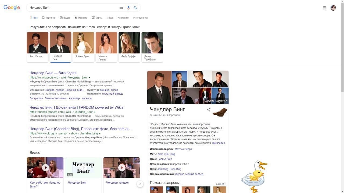Advance the video carousel with the arrow
The width and height of the screenshot is (344, 193).
(x=140, y=184)
